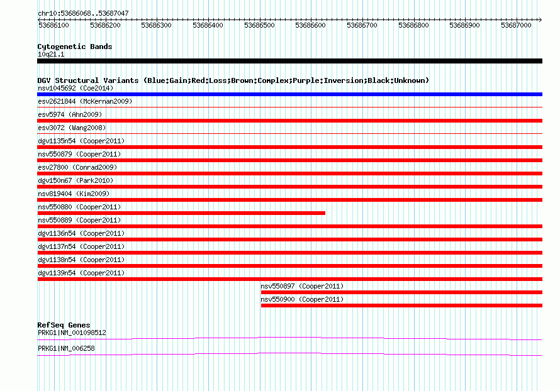Open the nsv550889 (Cooper2011) variant
560x391 pixels.
(79, 220)
